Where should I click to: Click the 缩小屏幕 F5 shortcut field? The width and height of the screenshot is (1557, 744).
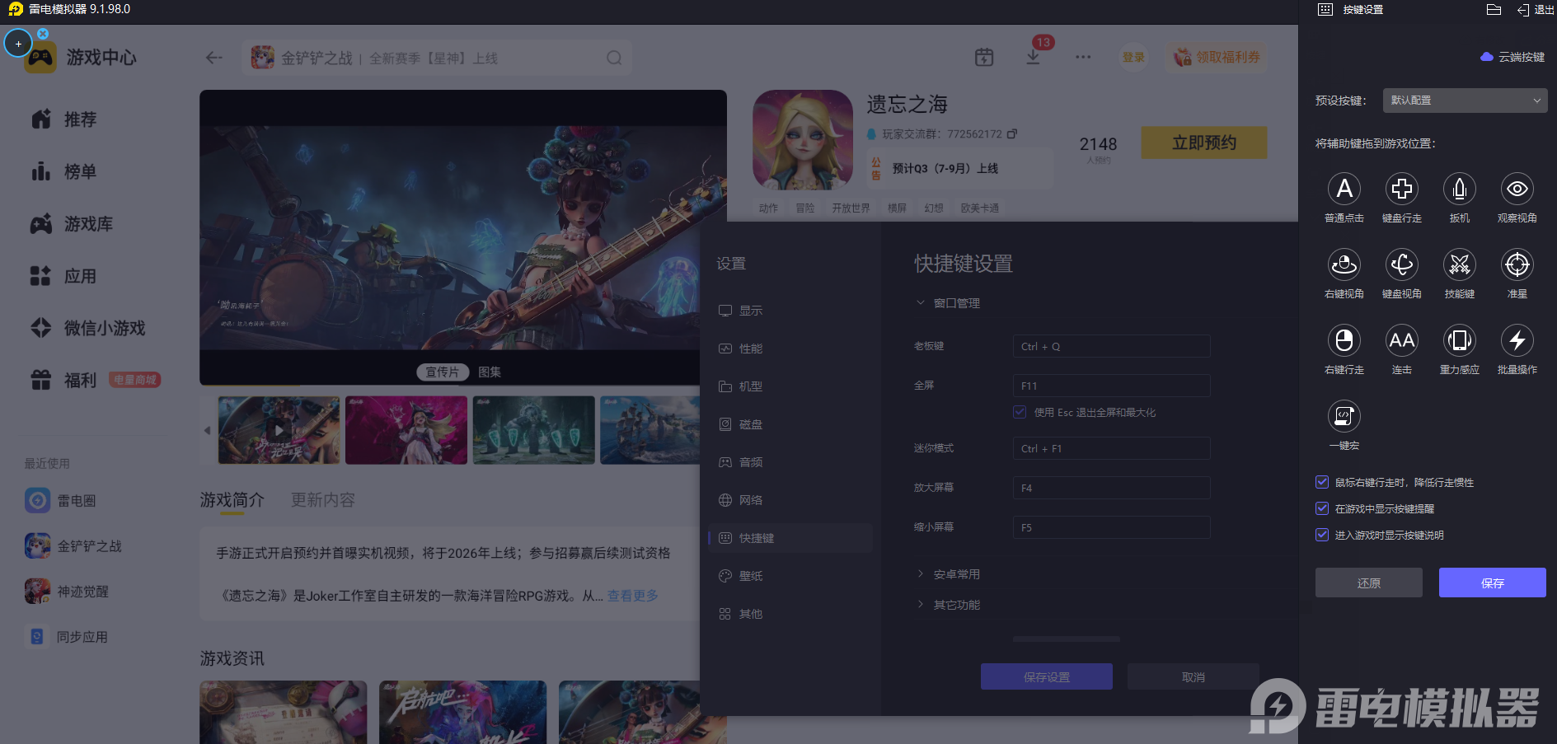(x=1111, y=527)
